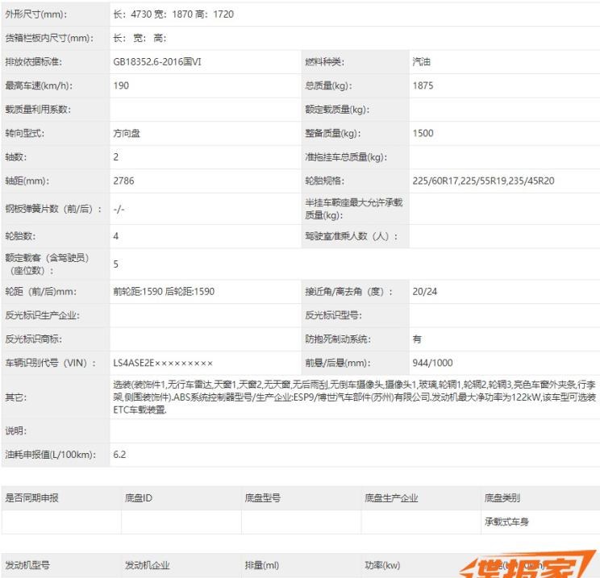Select the curb weight value 1500
The height and width of the screenshot is (578, 600).
pyautogui.click(x=423, y=134)
